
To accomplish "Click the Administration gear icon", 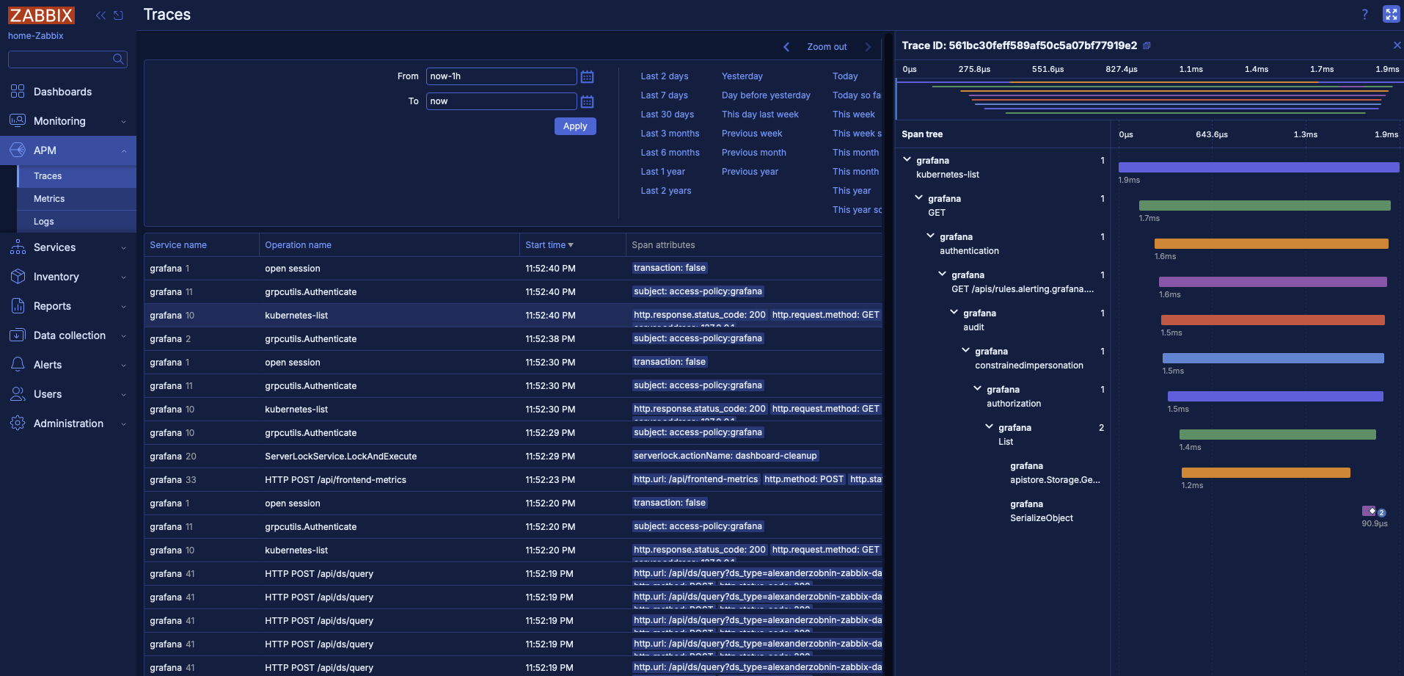I will coord(18,424).
